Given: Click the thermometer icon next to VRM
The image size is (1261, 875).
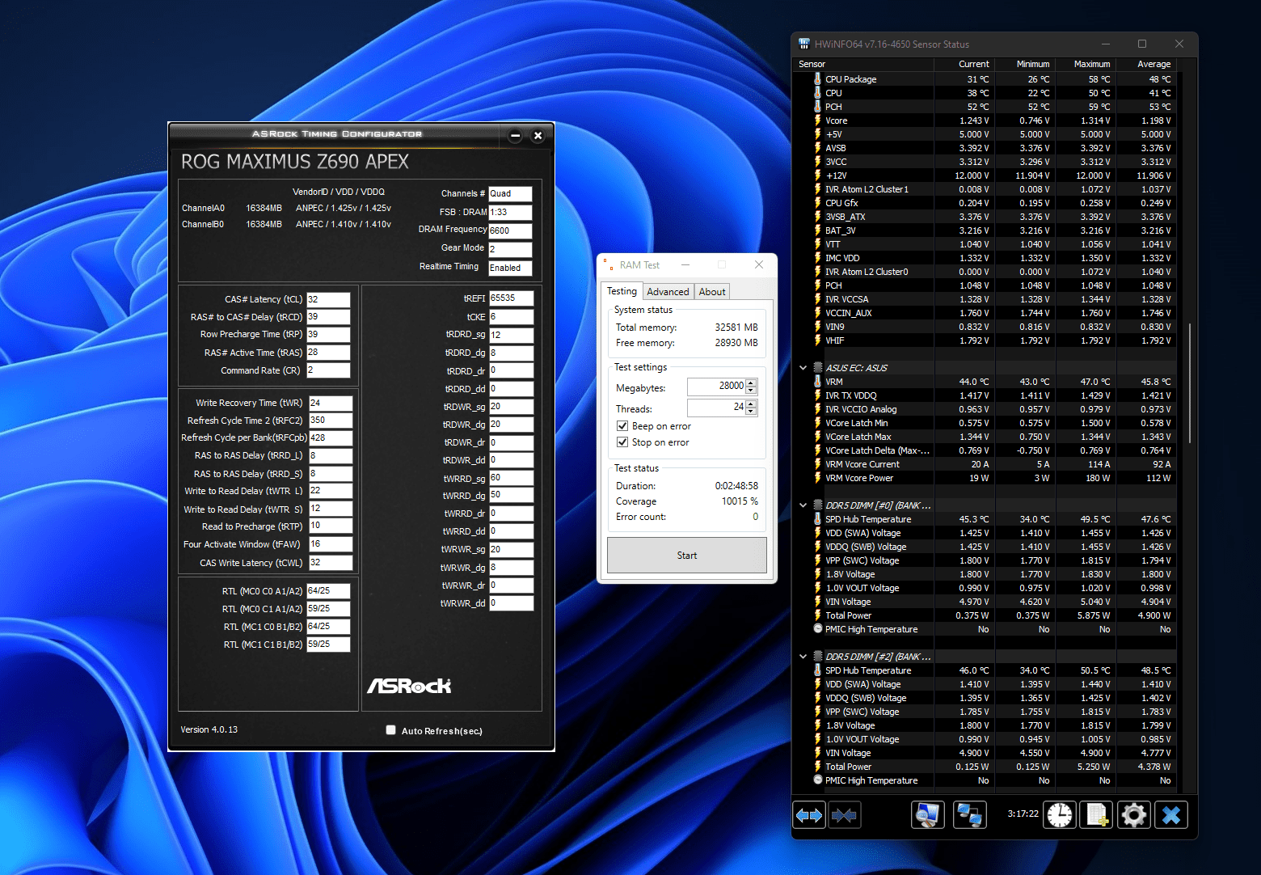Looking at the screenshot, I should point(818,382).
